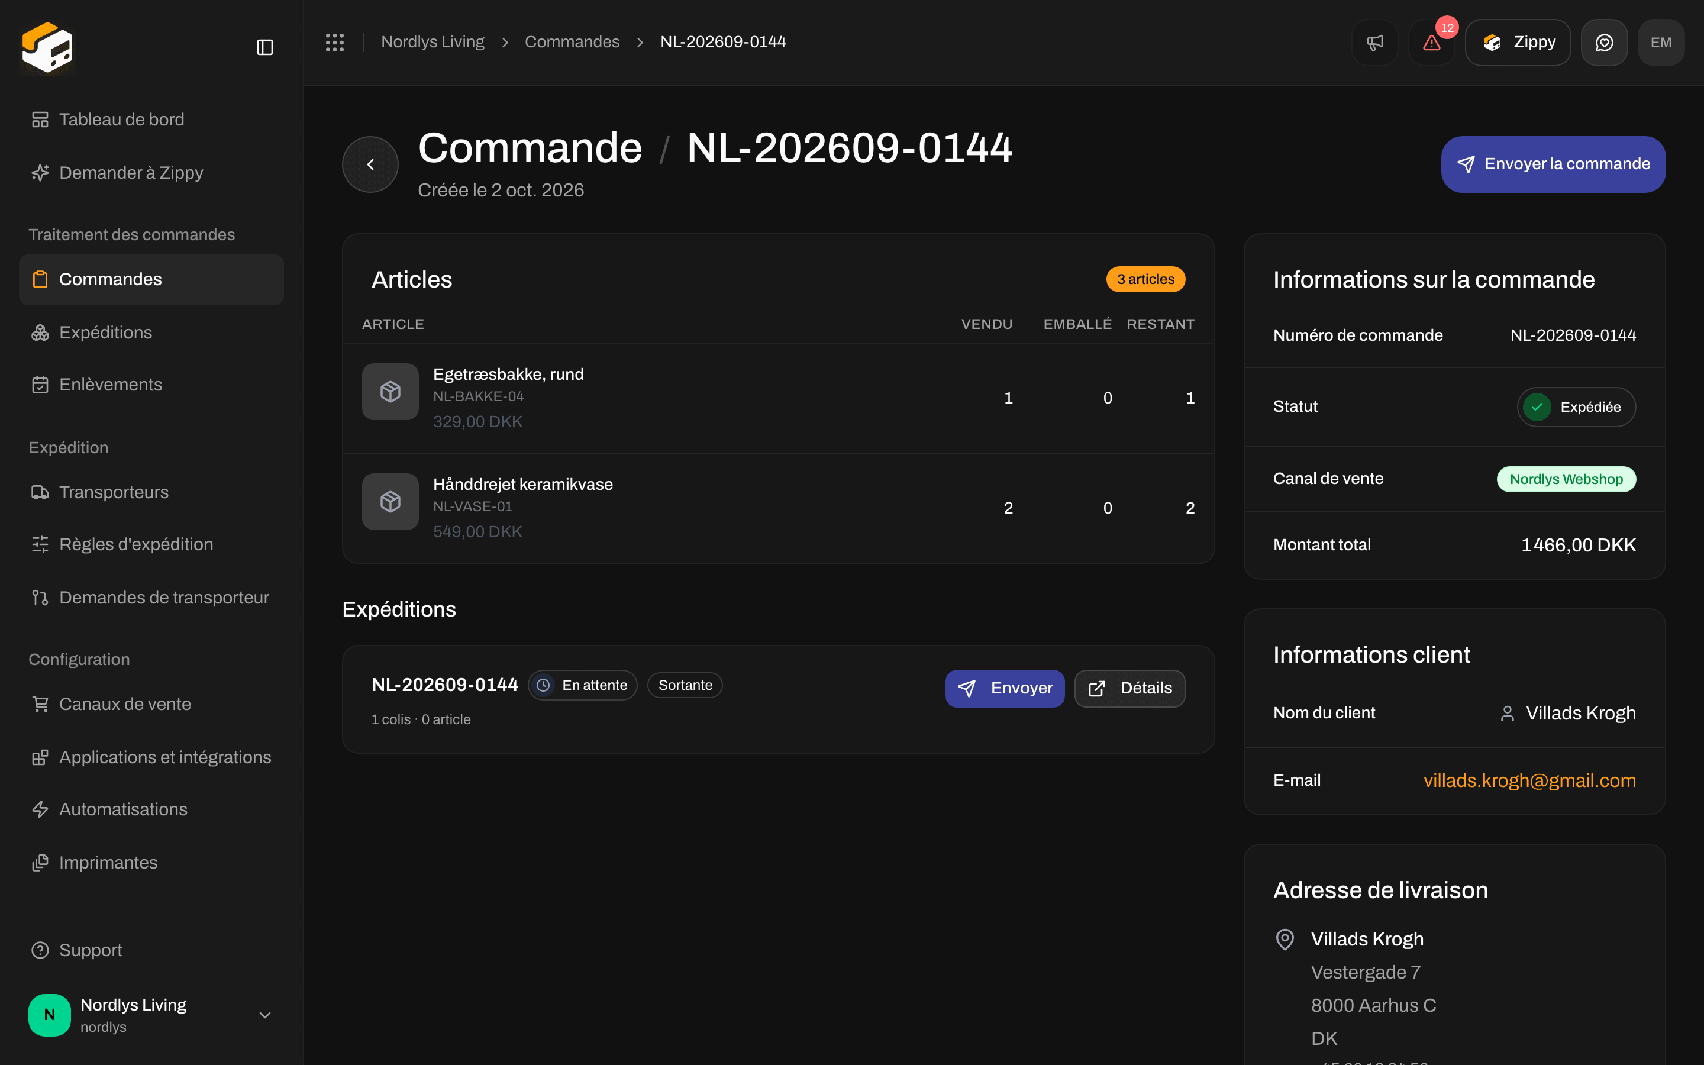This screenshot has width=1704, height=1065.
Task: Click the delivery address pin icon
Action: [x=1285, y=939]
